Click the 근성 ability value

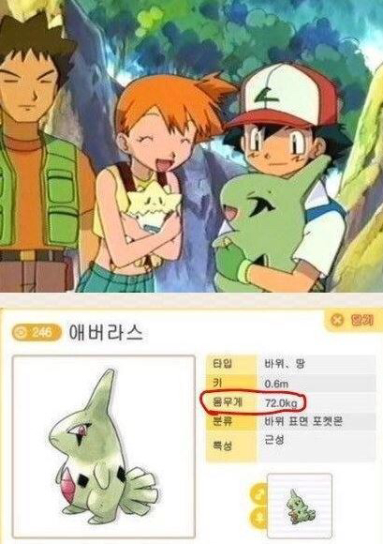click(274, 440)
